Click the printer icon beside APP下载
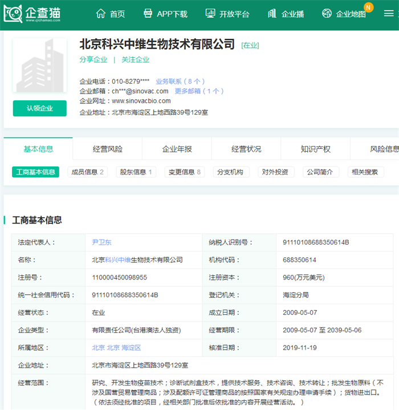 [148, 13]
